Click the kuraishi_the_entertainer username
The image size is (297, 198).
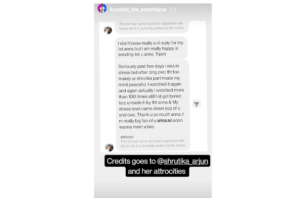pyautogui.click(x=138, y=9)
